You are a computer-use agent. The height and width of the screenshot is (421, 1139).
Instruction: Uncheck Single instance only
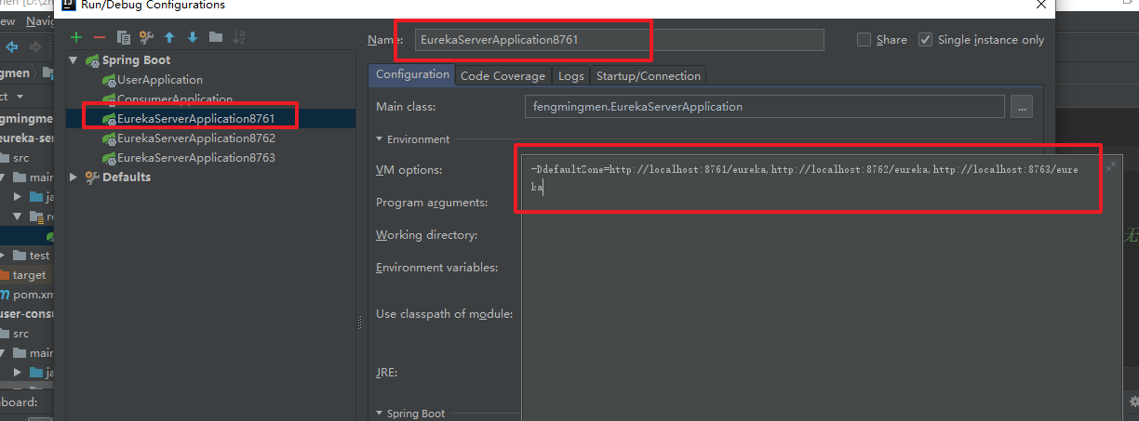[x=925, y=40]
